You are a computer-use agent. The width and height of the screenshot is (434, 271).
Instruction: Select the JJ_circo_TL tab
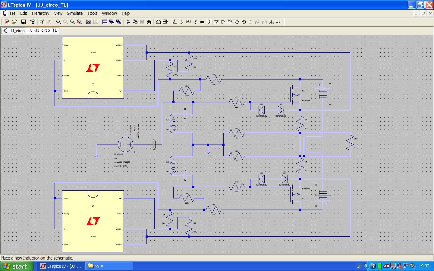pyautogui.click(x=42, y=30)
